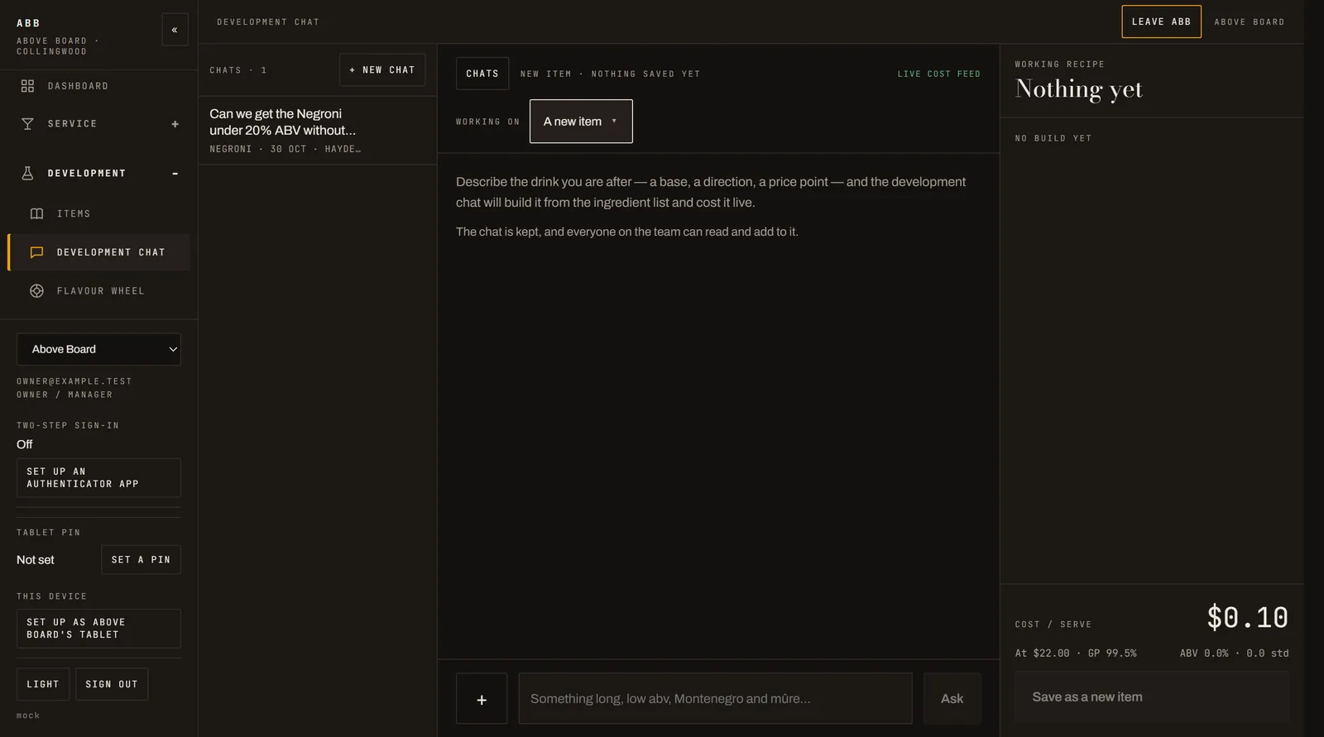The height and width of the screenshot is (737, 1324).
Task: Switch to Light theme
Action: point(43,684)
